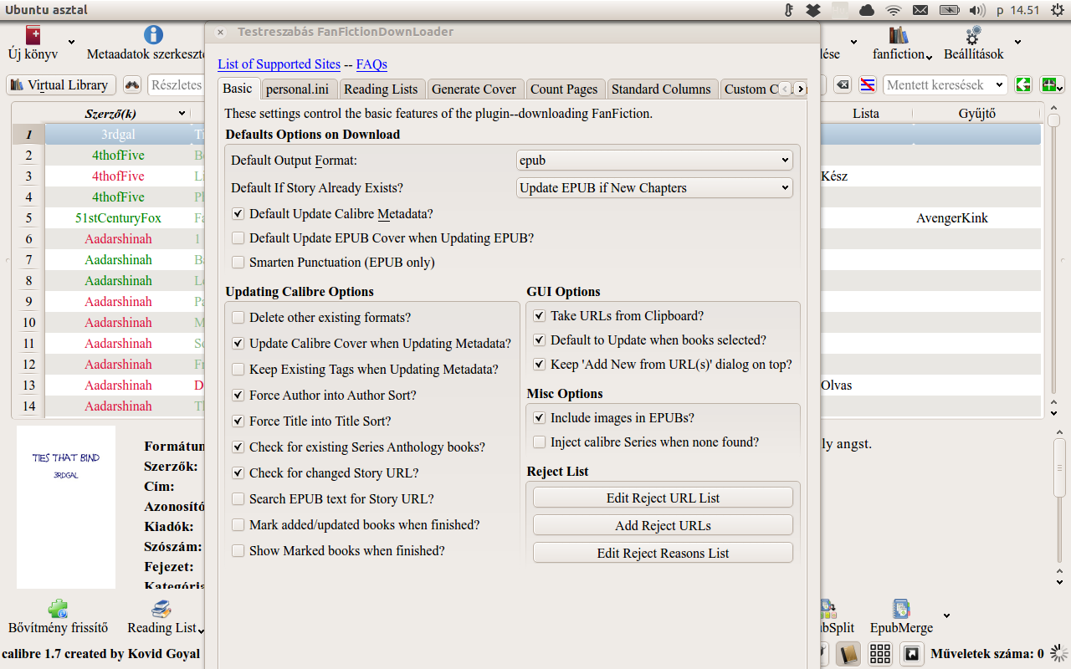Open the FAQs link

(372, 64)
